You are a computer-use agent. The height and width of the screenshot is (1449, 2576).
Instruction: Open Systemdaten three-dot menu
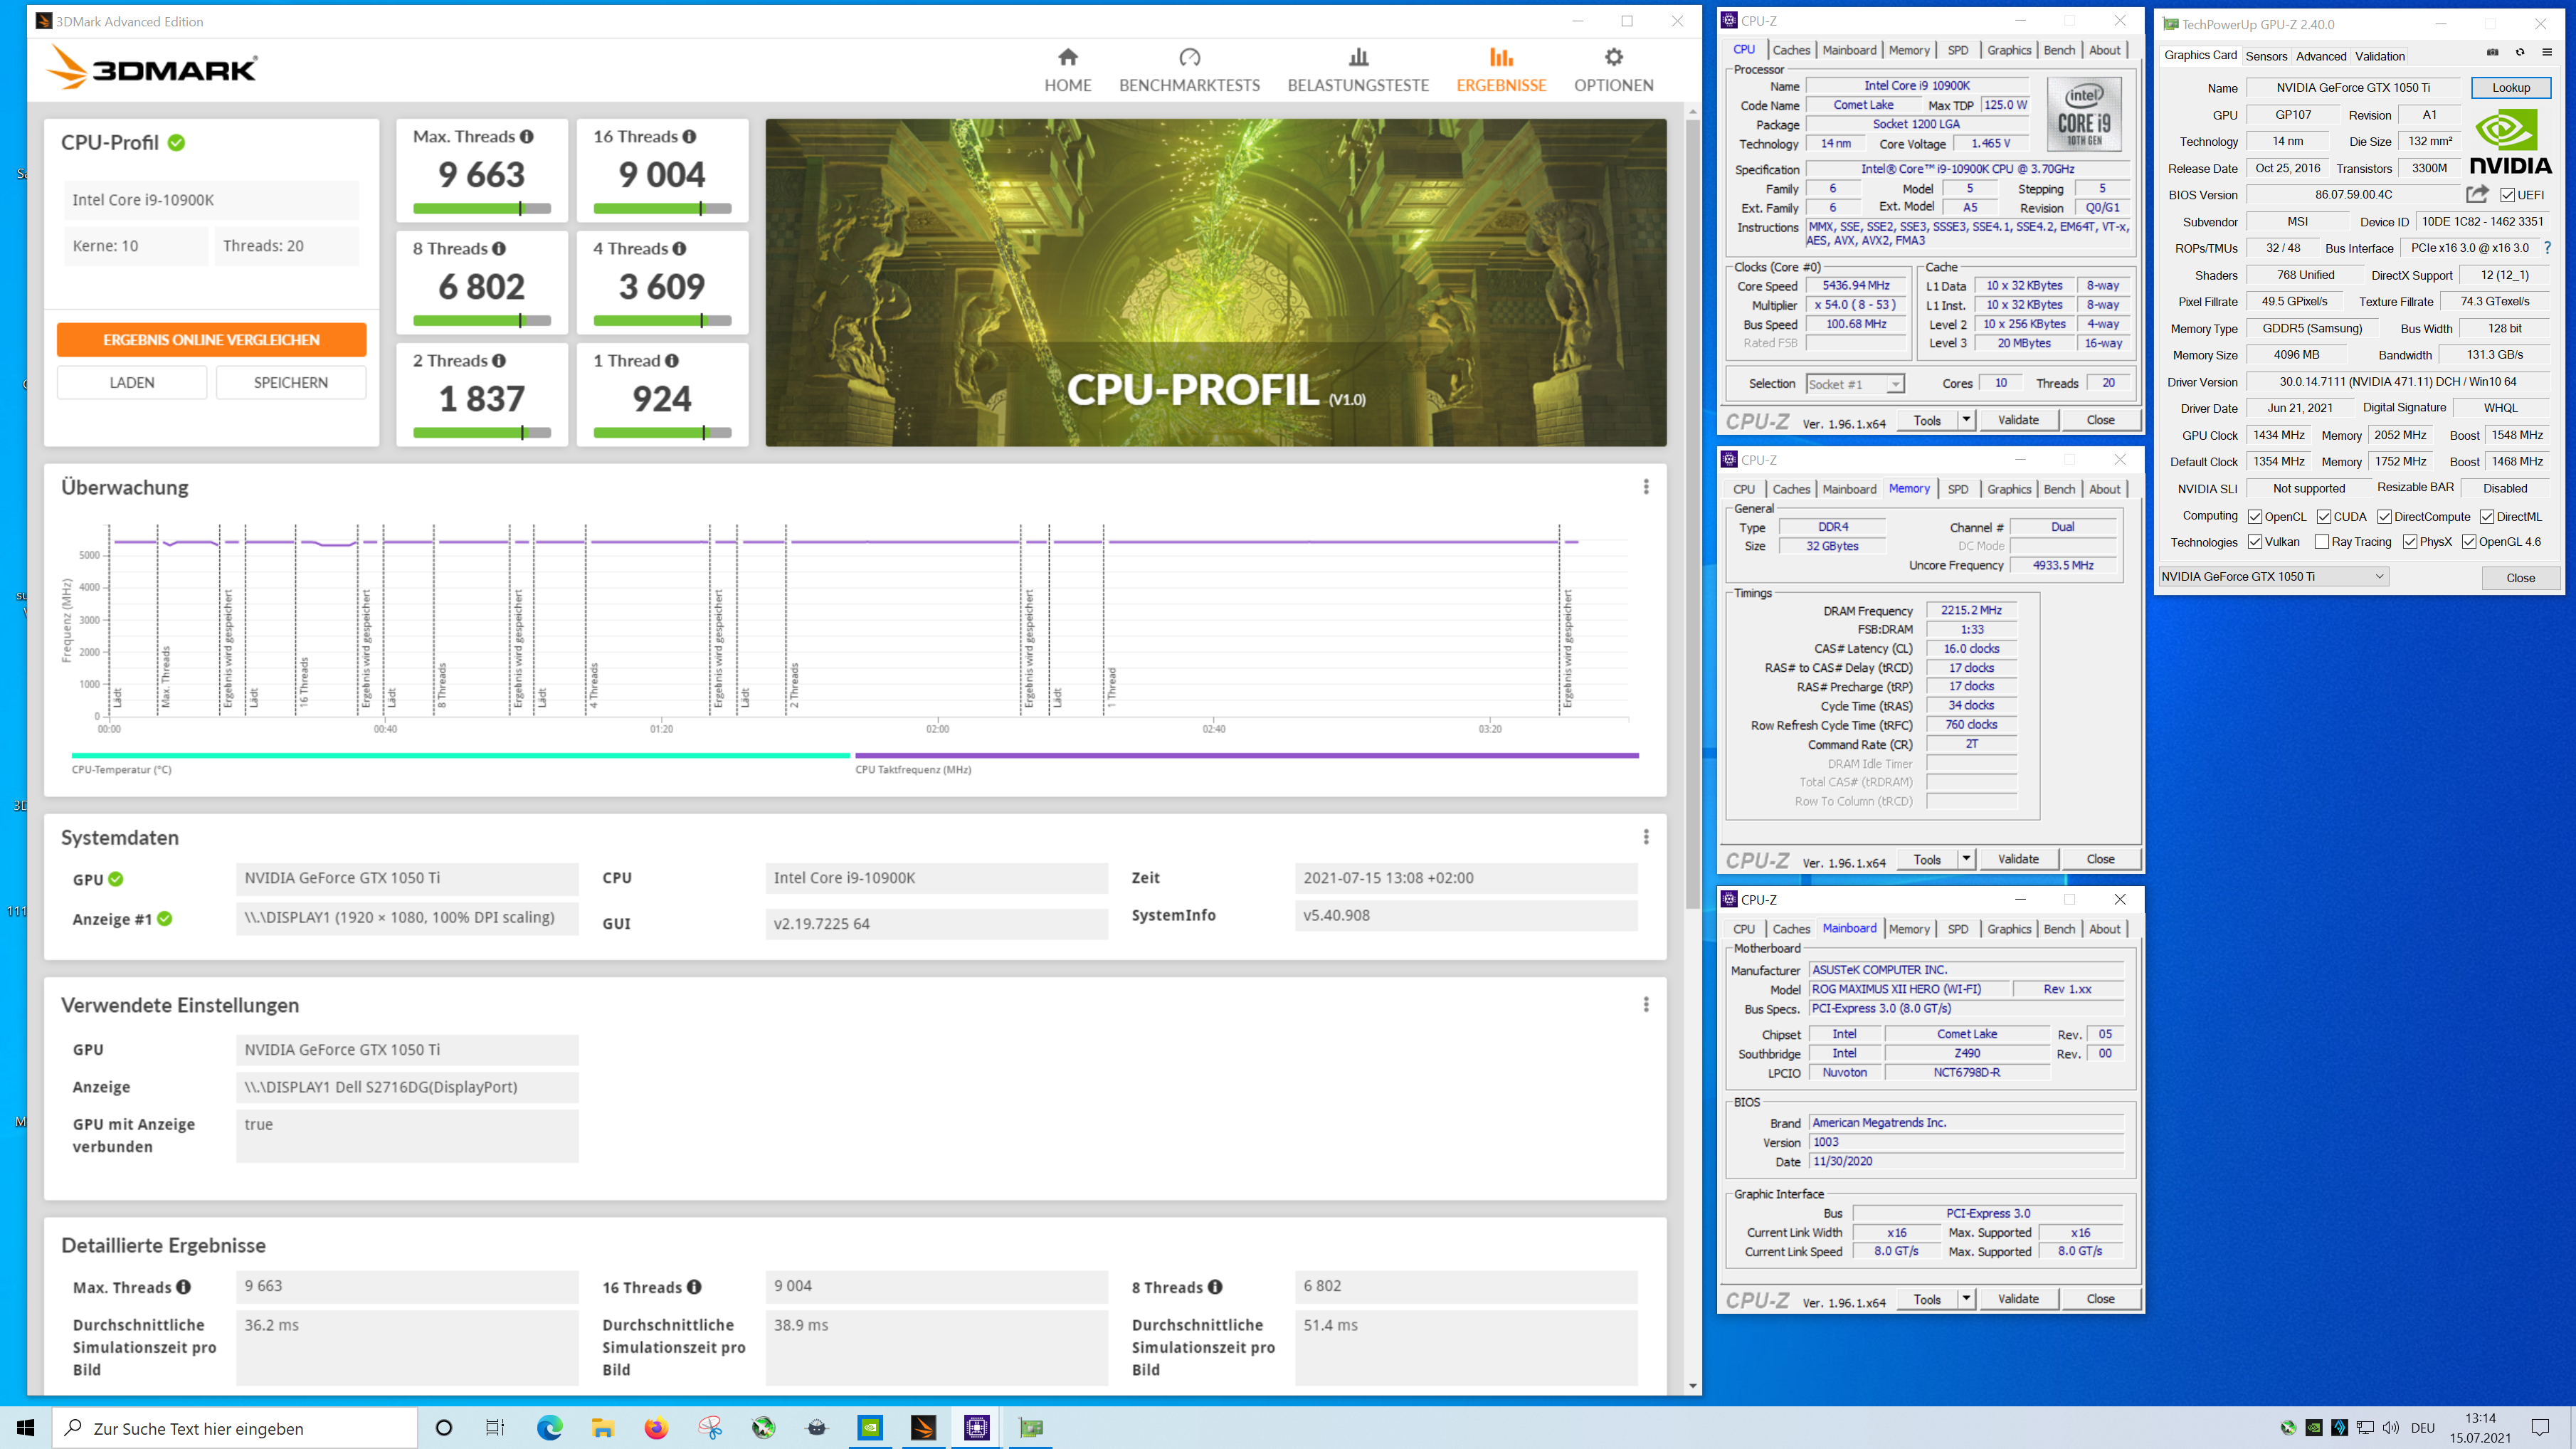(x=1646, y=837)
